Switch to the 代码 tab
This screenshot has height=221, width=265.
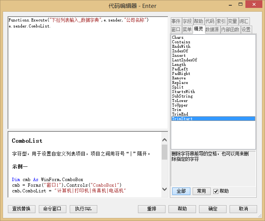point(210,21)
